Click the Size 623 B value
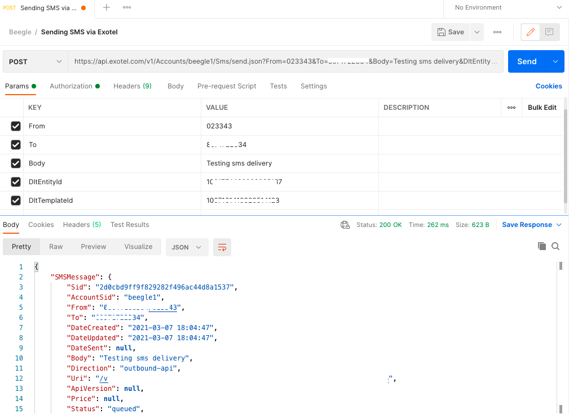This screenshot has width=569, height=414. click(480, 225)
